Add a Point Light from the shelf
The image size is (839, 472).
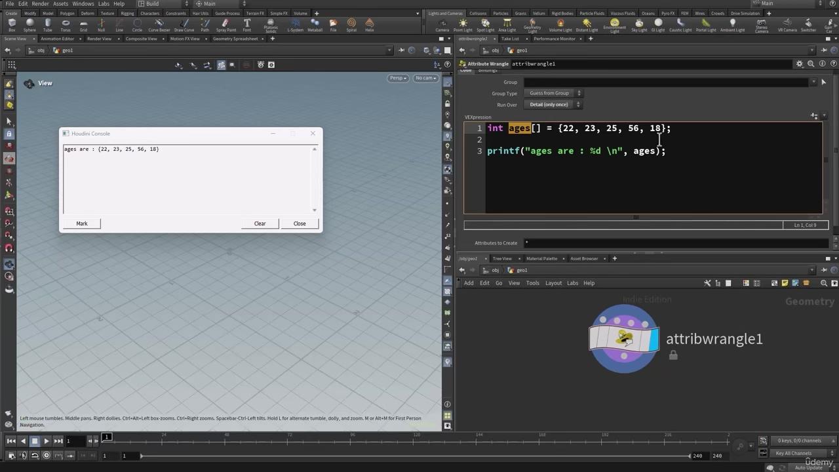(x=463, y=25)
